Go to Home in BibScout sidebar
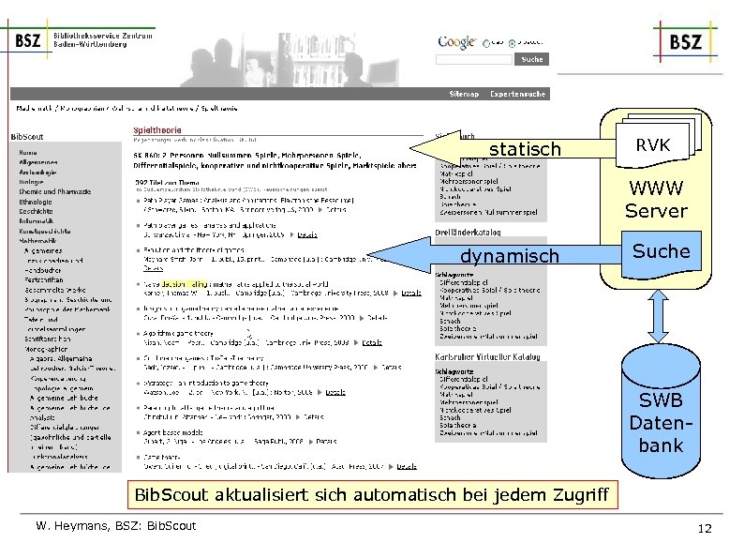 [28, 153]
